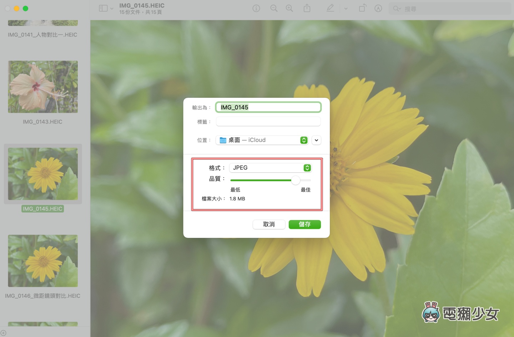Click the 15份文件・共15頁 subtitle

click(x=141, y=12)
